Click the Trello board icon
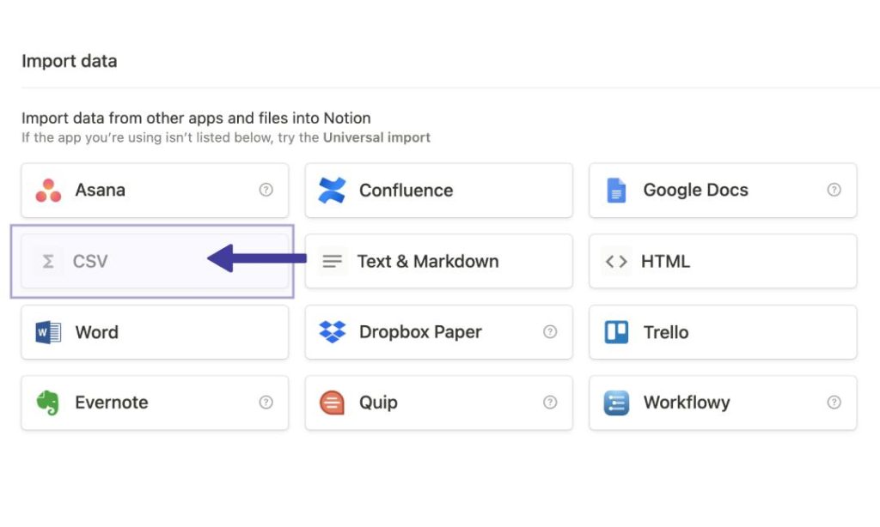The image size is (880, 527). point(617,332)
